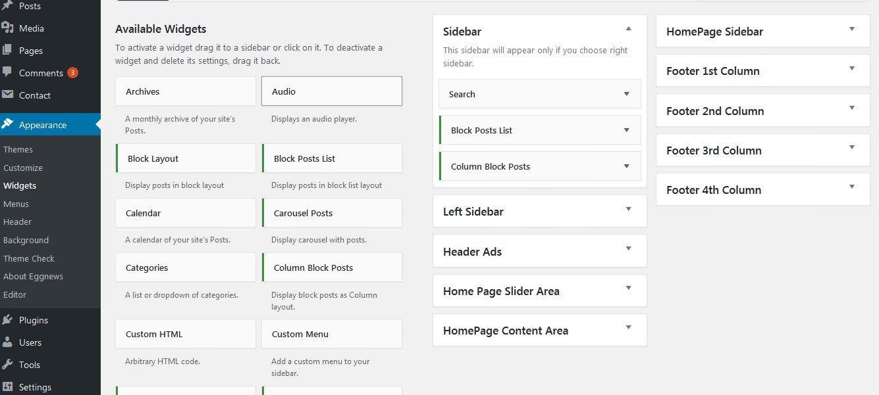Screen dimensions: 879x395
Task: Collapse the Sidebar widget area
Action: point(628,29)
